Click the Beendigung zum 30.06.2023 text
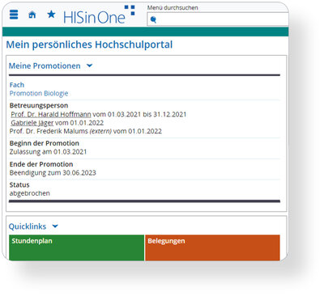324x296 pixels. tap(53, 173)
